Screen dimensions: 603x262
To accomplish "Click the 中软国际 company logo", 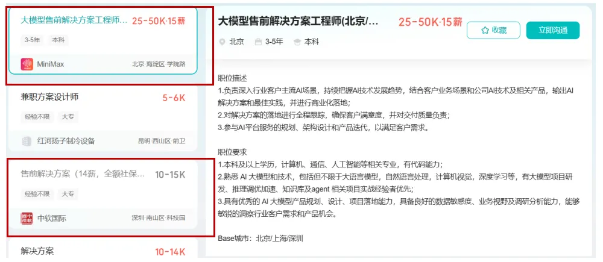I will (27, 218).
